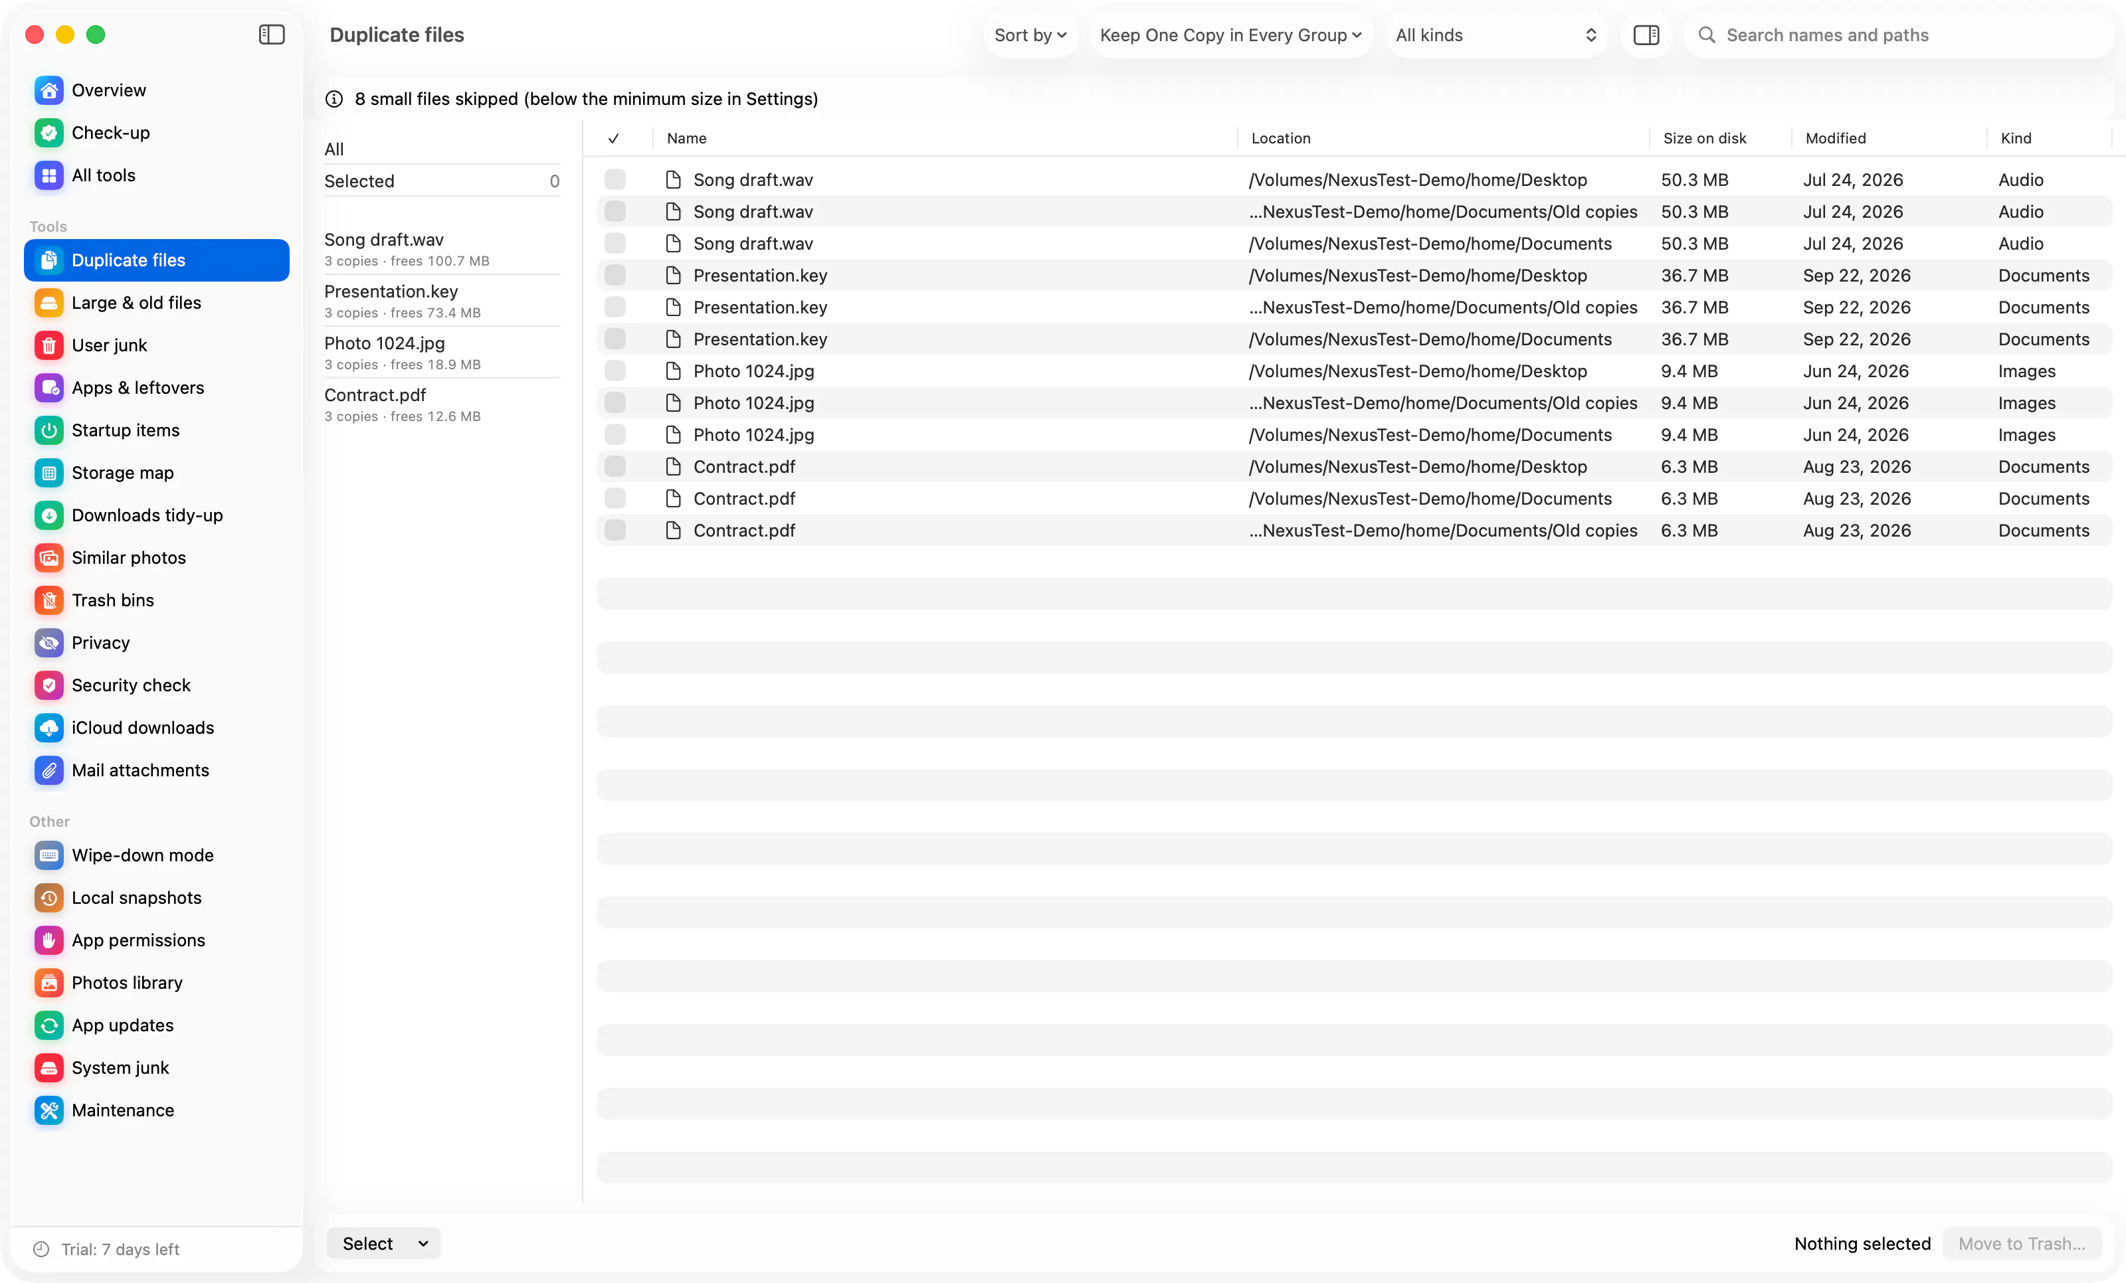Click the Search names and paths field
2126x1283 pixels.
click(1898, 35)
